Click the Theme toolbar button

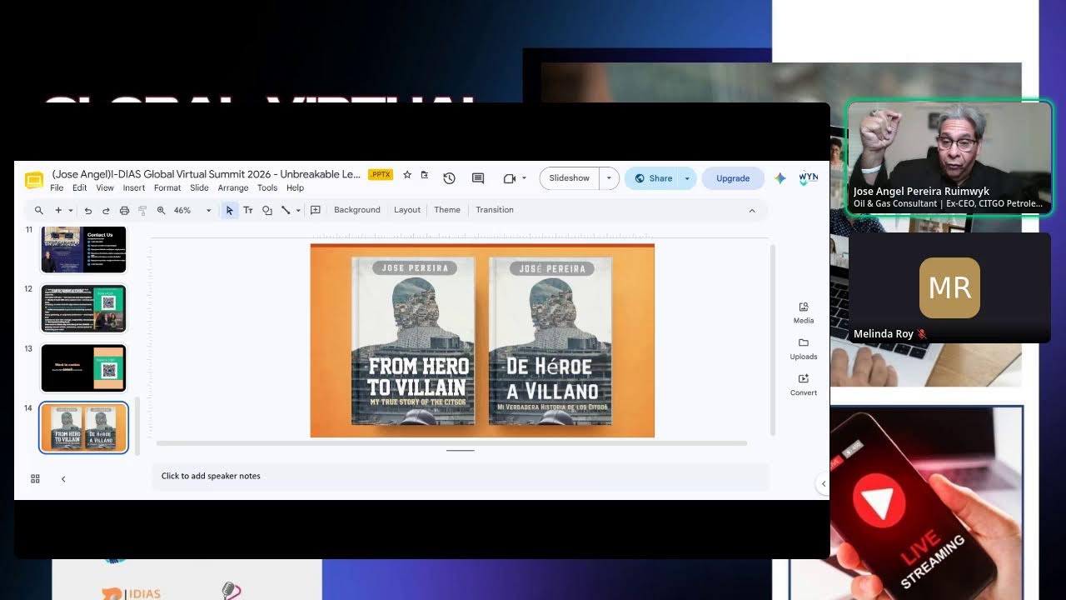point(447,210)
